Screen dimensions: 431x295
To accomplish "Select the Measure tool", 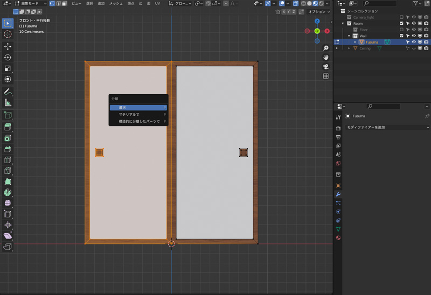I will 8,103.
